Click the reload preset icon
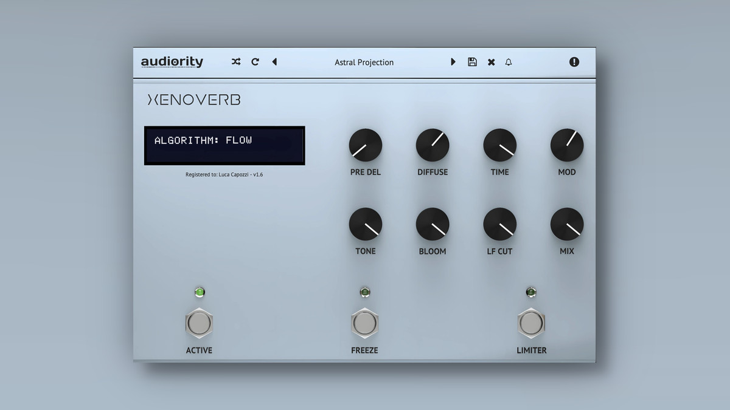Viewport: 730px width, 410px height. pyautogui.click(x=255, y=62)
